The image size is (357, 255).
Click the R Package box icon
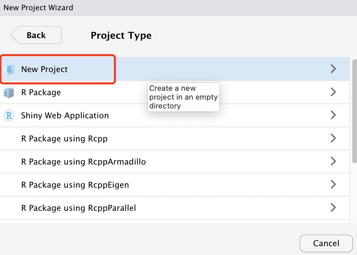[9, 92]
